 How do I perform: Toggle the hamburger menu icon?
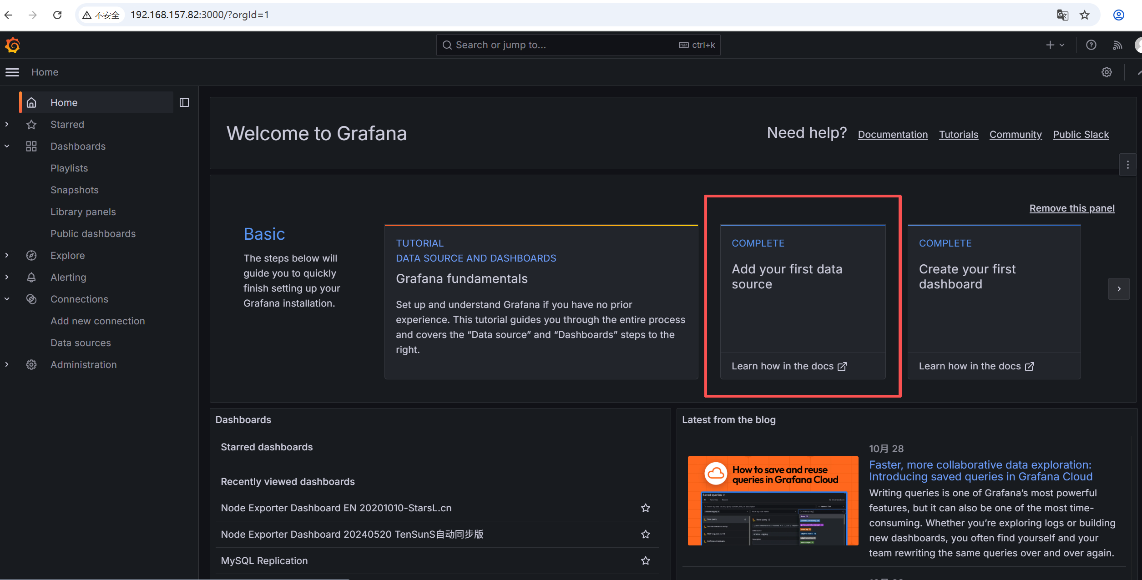[x=12, y=72]
